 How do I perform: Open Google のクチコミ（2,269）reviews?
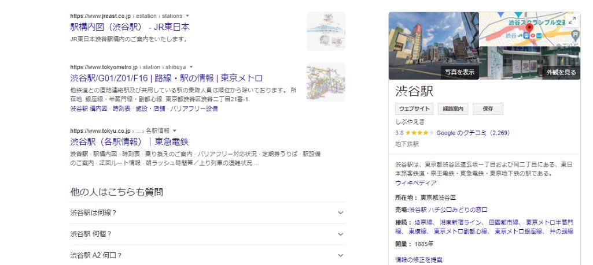point(473,133)
